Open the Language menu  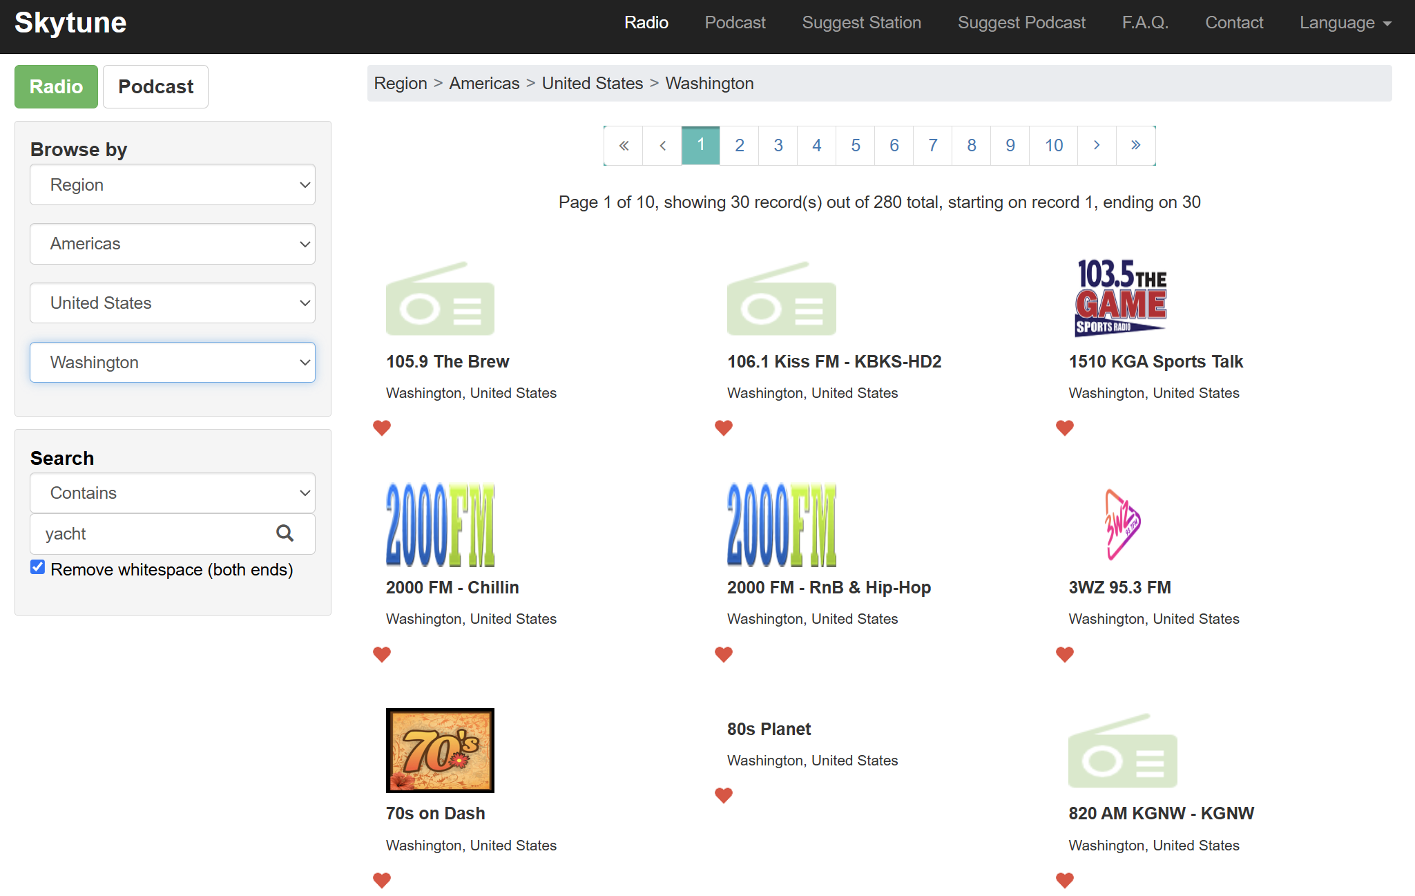[x=1345, y=23]
